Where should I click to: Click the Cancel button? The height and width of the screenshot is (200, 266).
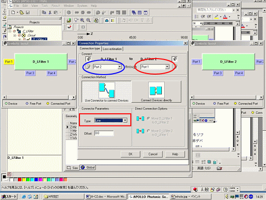153,154
